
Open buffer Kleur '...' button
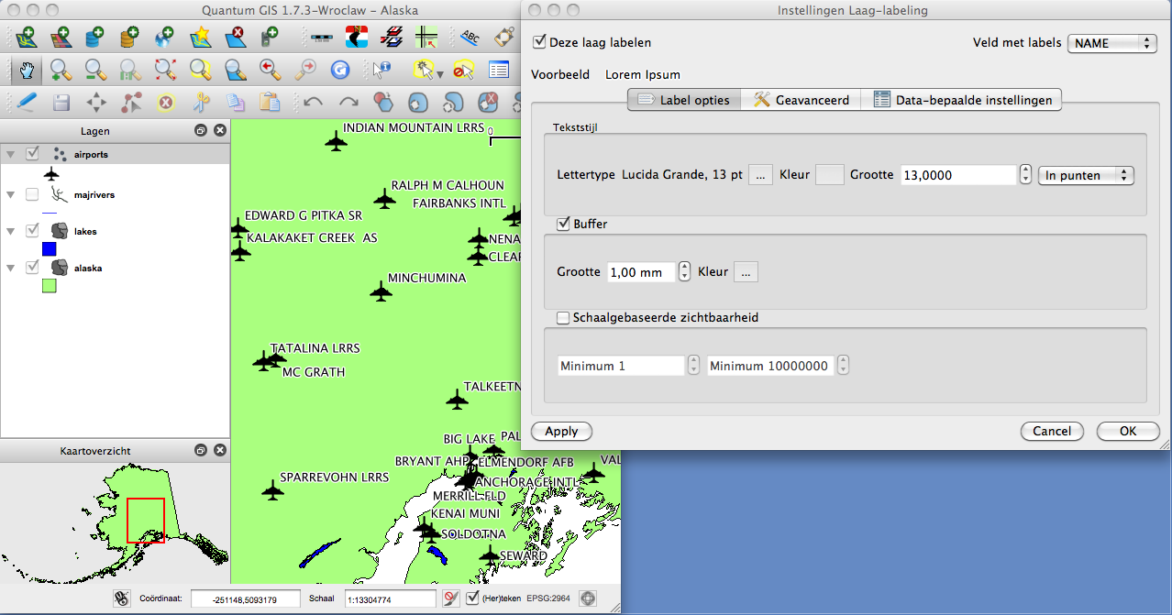coord(746,271)
